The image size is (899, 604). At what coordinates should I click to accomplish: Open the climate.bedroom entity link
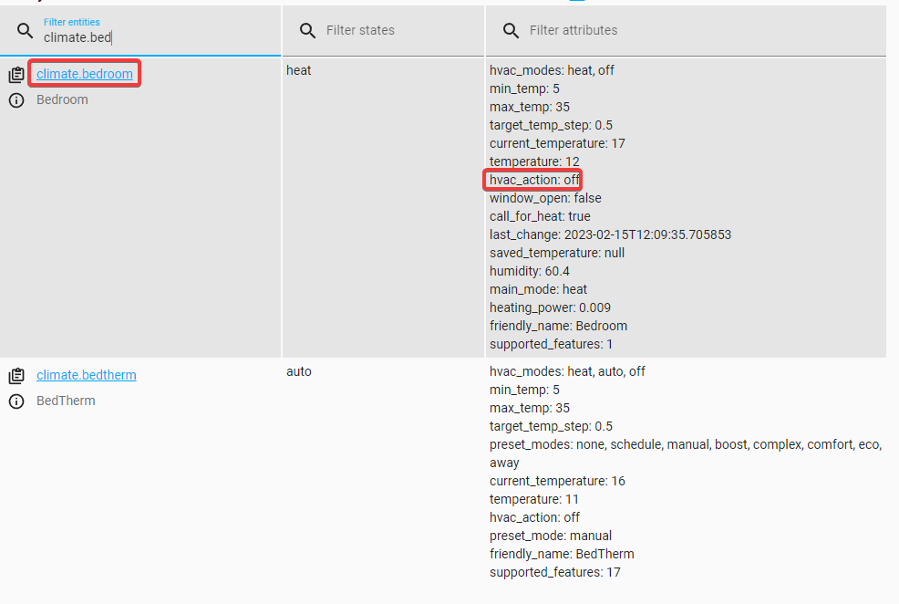[84, 74]
